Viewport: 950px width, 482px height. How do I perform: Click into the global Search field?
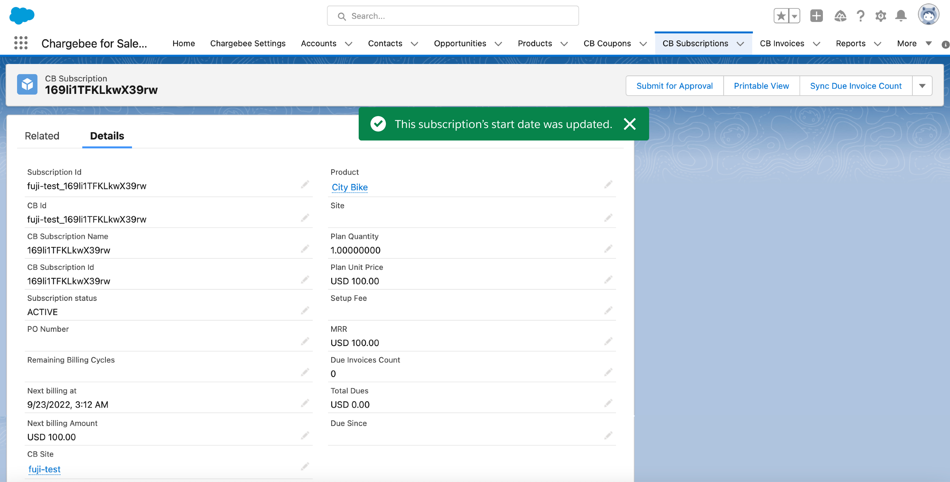[x=452, y=16]
